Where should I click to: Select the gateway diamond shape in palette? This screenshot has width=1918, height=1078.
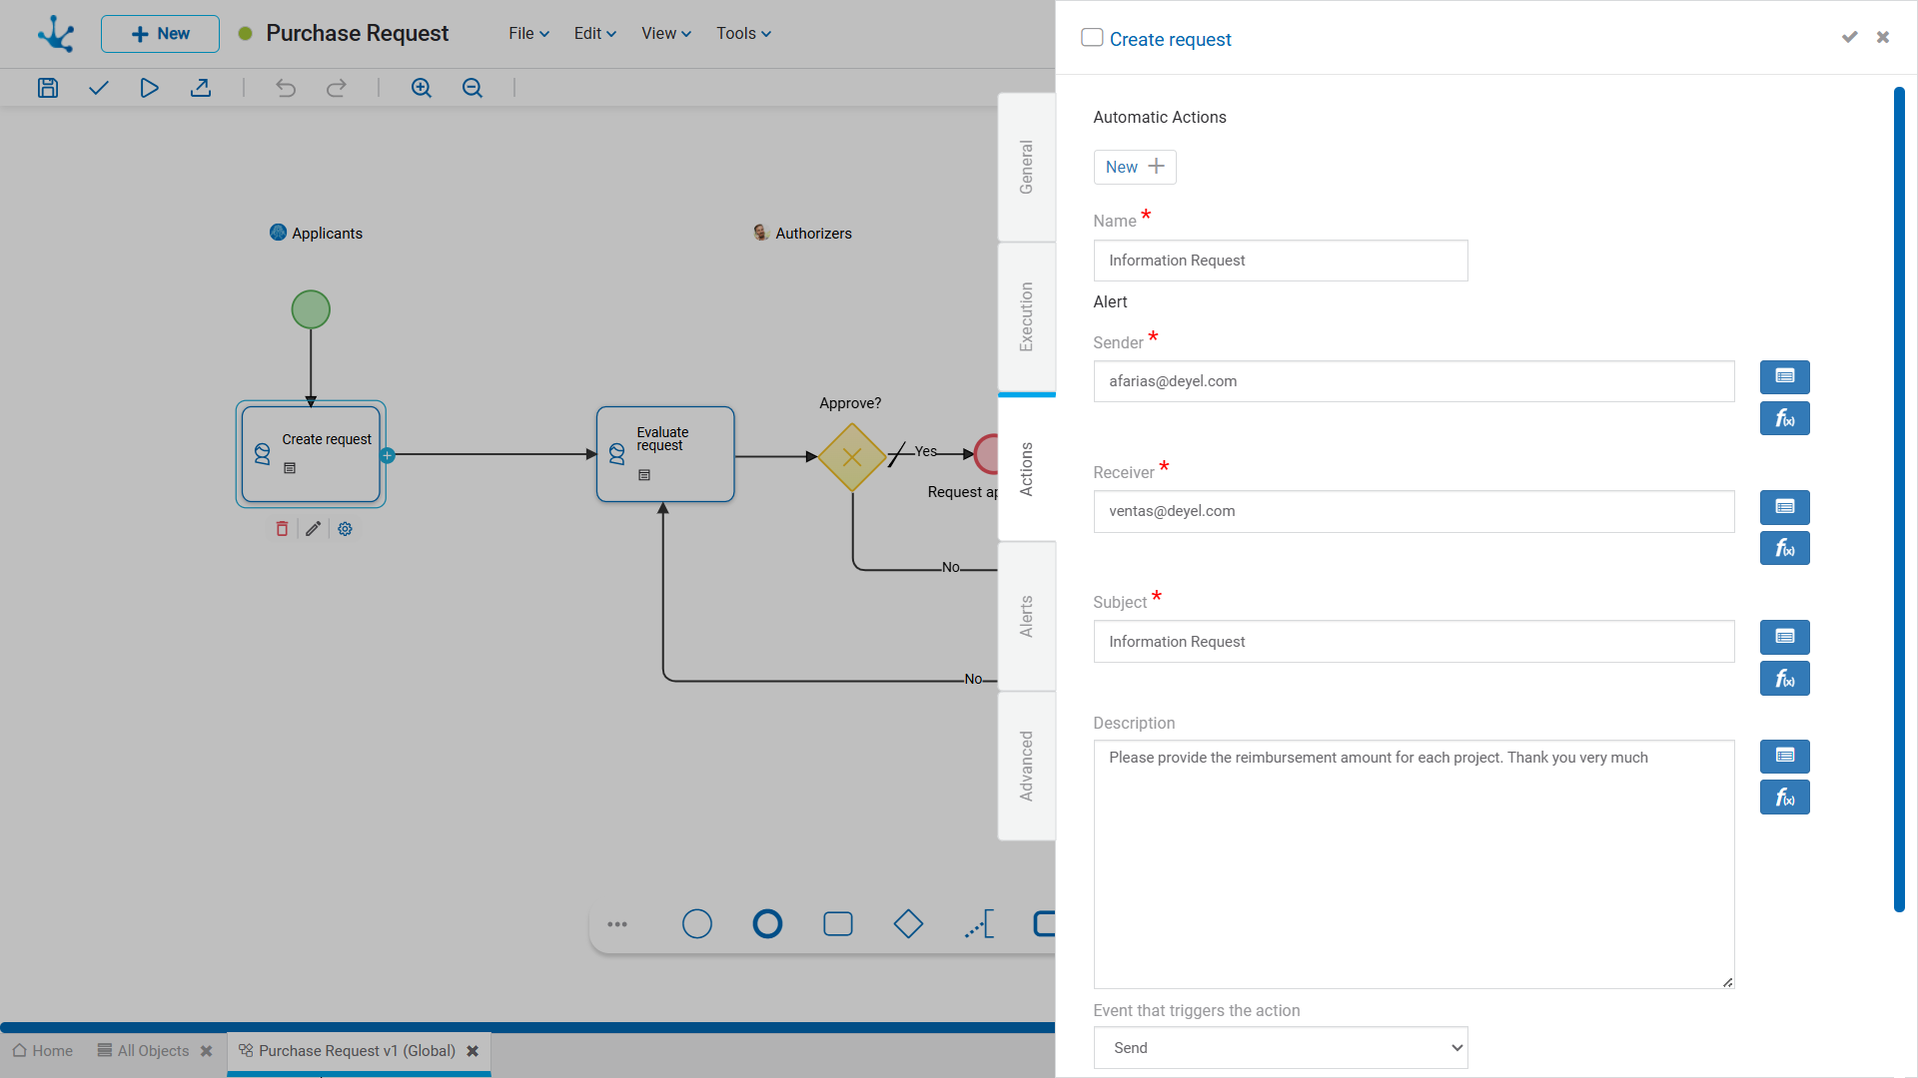[908, 924]
